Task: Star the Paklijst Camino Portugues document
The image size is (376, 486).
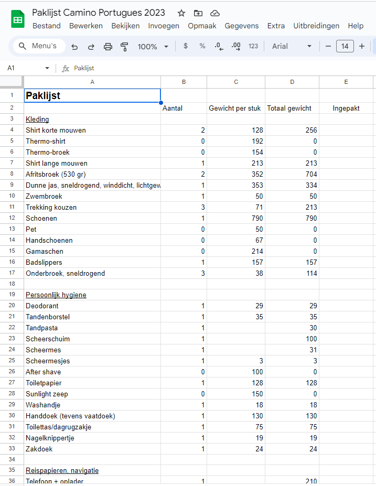Action: click(181, 13)
